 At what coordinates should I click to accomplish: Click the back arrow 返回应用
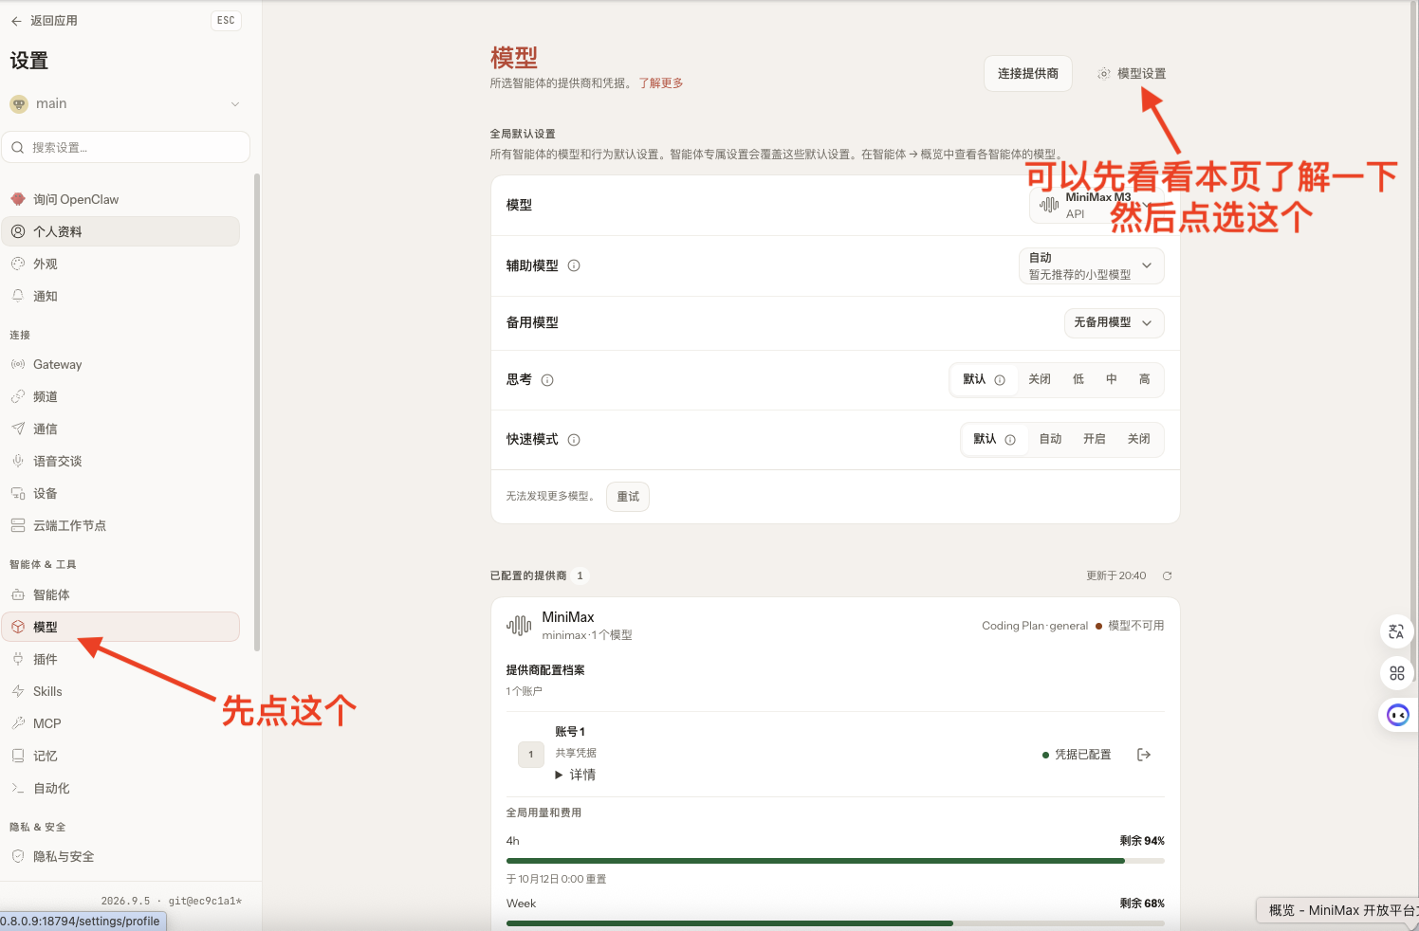[44, 20]
